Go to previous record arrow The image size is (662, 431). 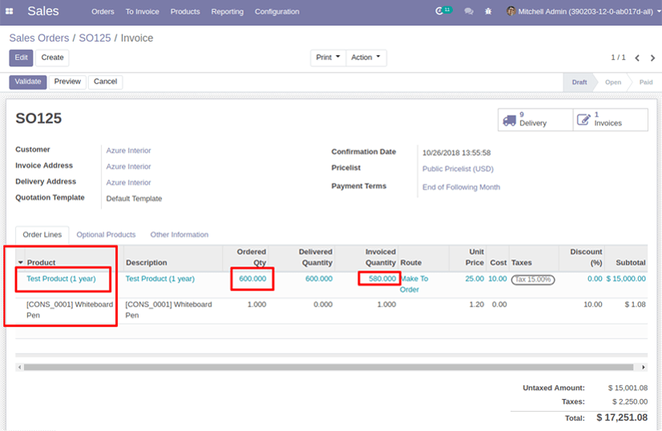click(637, 58)
